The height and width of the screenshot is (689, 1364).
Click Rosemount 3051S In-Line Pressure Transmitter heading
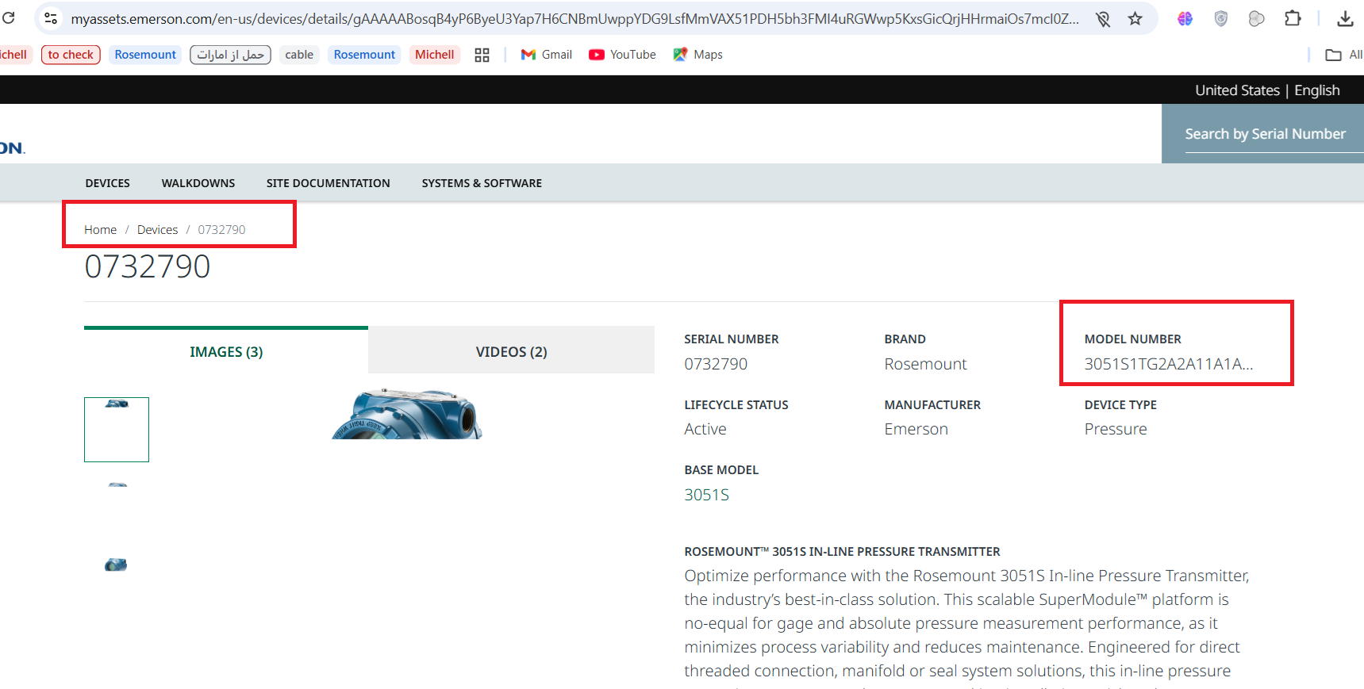tap(842, 552)
